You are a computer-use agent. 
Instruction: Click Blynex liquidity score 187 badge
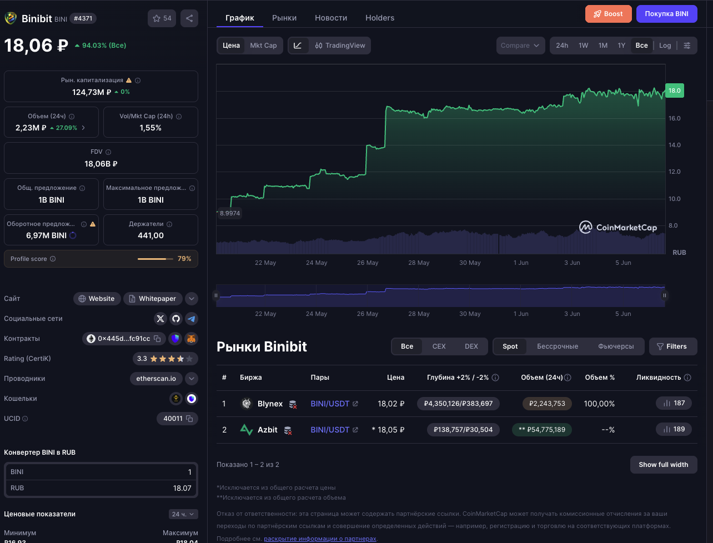coord(674,403)
